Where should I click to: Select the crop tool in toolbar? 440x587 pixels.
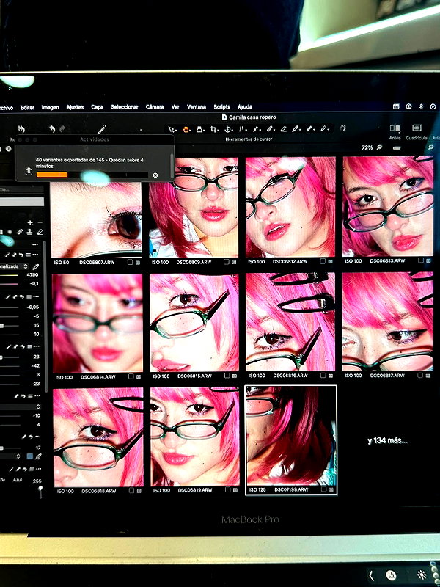(213, 130)
